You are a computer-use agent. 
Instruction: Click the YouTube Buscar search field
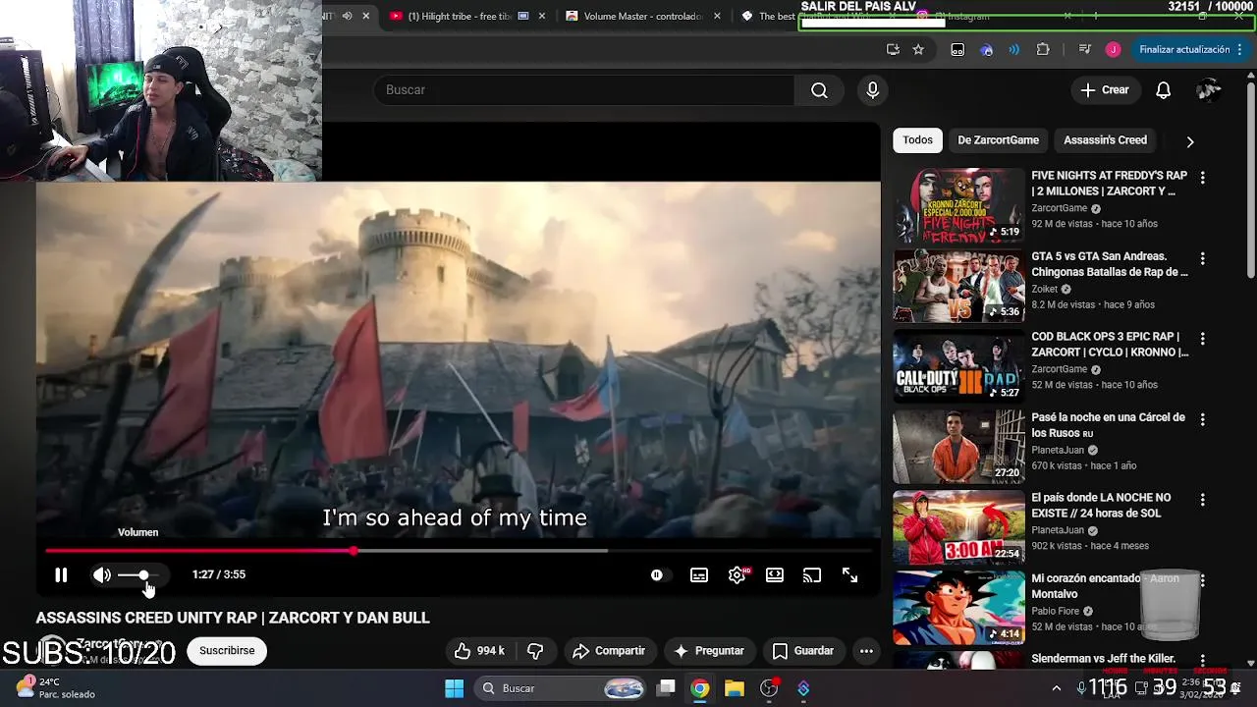[x=584, y=90]
